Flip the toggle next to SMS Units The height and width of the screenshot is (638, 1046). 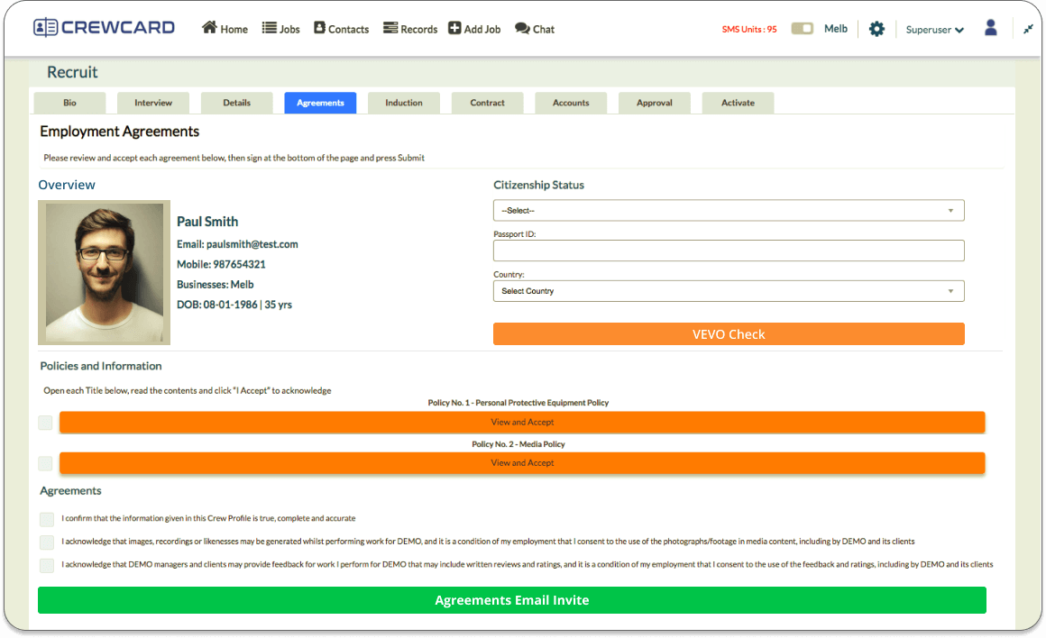click(x=802, y=28)
